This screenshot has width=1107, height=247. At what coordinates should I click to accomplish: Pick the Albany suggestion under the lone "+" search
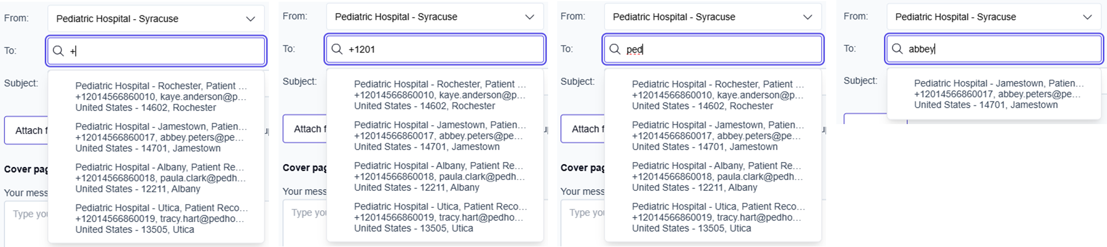pyautogui.click(x=161, y=178)
